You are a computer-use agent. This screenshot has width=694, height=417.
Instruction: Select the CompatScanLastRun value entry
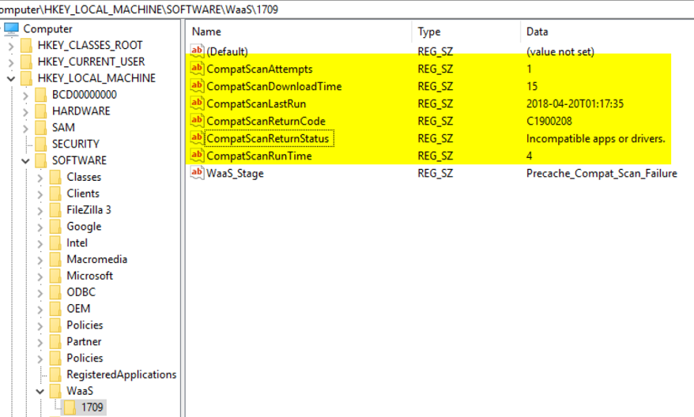tap(256, 104)
